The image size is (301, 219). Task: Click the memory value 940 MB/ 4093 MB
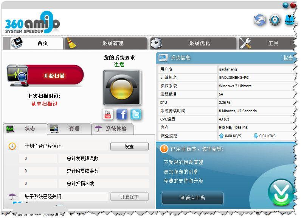(x=233, y=127)
